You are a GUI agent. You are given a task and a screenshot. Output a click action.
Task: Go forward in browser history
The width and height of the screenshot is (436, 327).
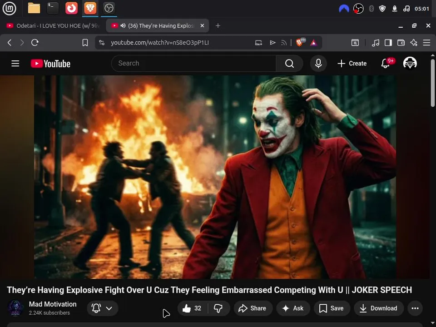pos(22,43)
